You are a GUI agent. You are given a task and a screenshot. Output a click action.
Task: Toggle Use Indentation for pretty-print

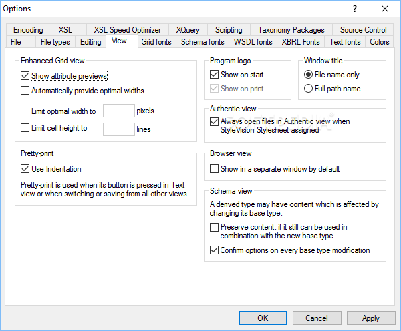[x=25, y=169]
